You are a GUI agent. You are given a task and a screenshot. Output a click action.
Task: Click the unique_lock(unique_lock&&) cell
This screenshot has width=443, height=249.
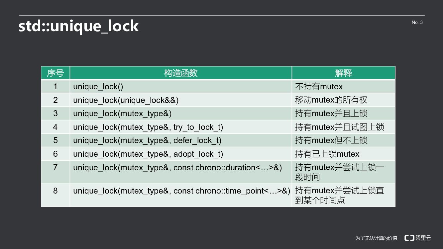click(x=126, y=100)
